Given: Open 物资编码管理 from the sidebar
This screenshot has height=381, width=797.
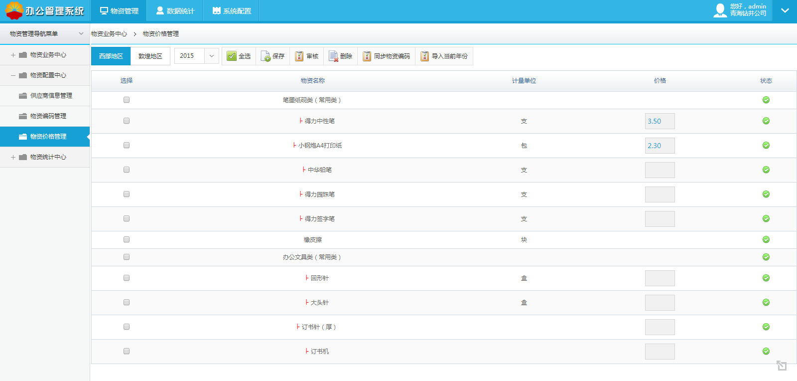Looking at the screenshot, I should (48, 116).
